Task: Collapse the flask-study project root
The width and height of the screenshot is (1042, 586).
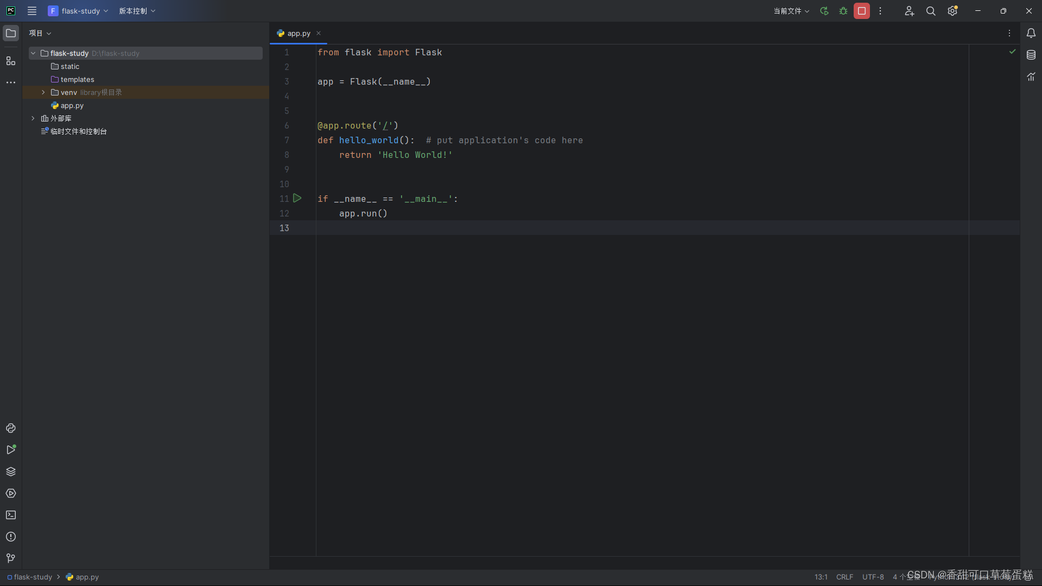Action: tap(33, 53)
